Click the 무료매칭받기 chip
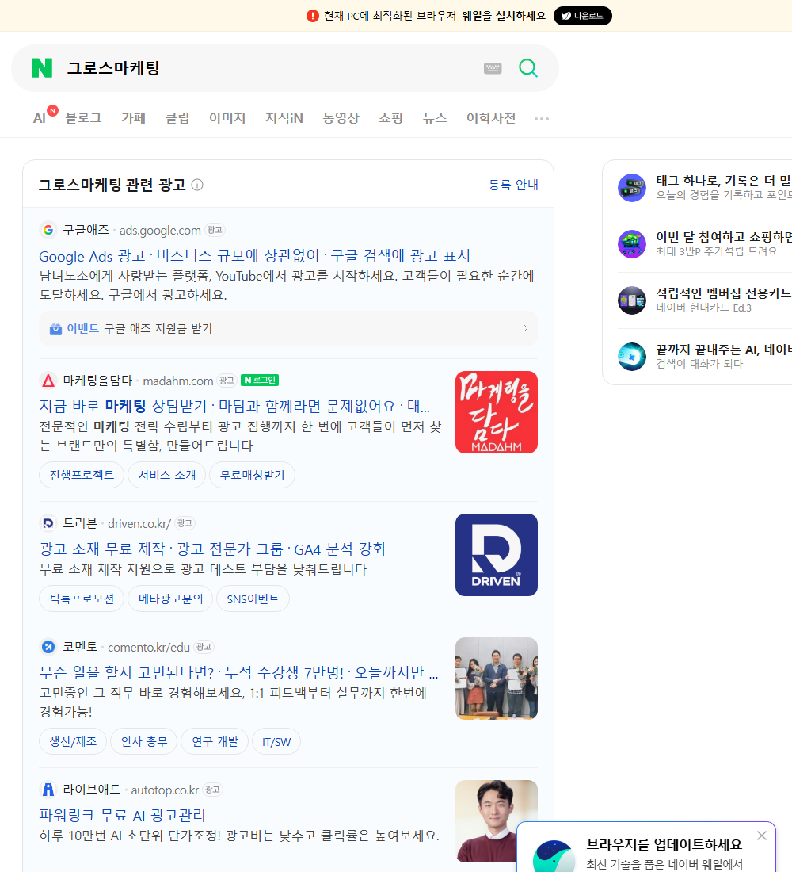The width and height of the screenshot is (792, 872). 252,475
